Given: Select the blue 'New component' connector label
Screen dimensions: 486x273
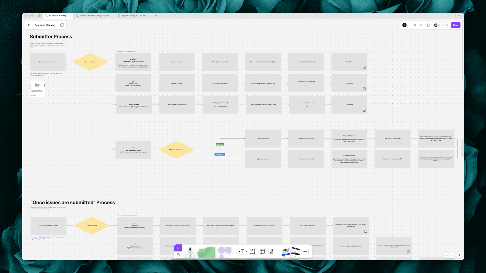Looking at the screenshot, I should pos(220,154).
